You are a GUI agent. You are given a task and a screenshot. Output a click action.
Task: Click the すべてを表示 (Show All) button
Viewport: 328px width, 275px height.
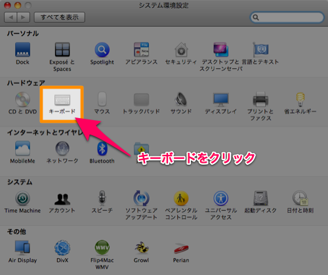pyautogui.click(x=60, y=17)
